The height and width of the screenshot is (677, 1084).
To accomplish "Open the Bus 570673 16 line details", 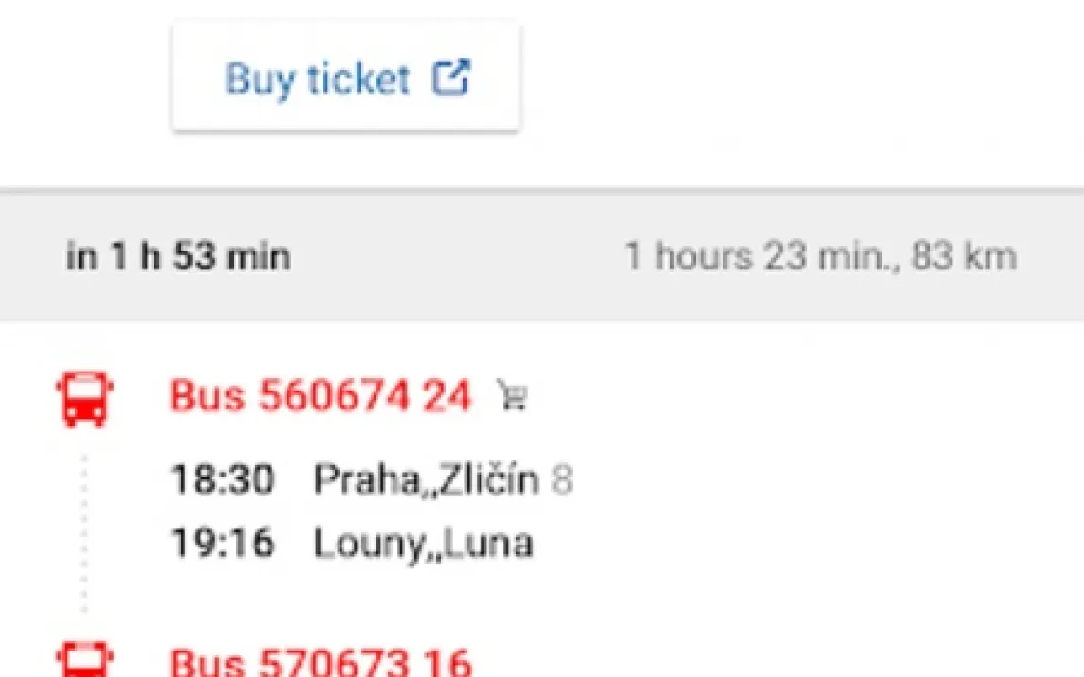I will click(x=320, y=661).
